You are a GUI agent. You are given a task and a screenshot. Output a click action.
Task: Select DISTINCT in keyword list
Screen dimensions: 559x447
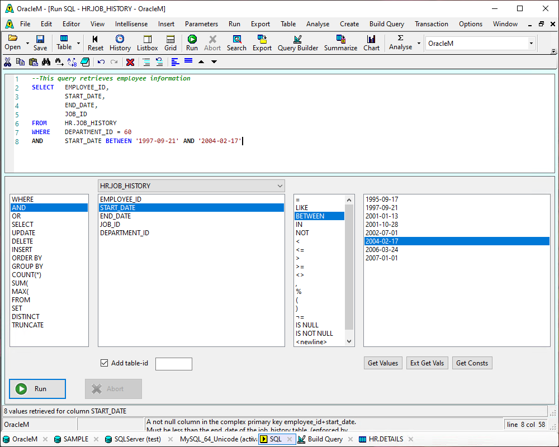tap(49, 317)
